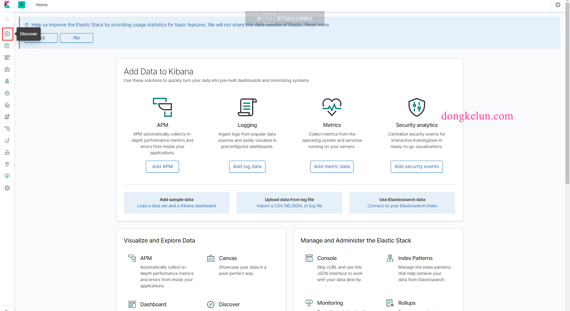Click the Add security events button
This screenshot has width=570, height=311.
coord(417,167)
